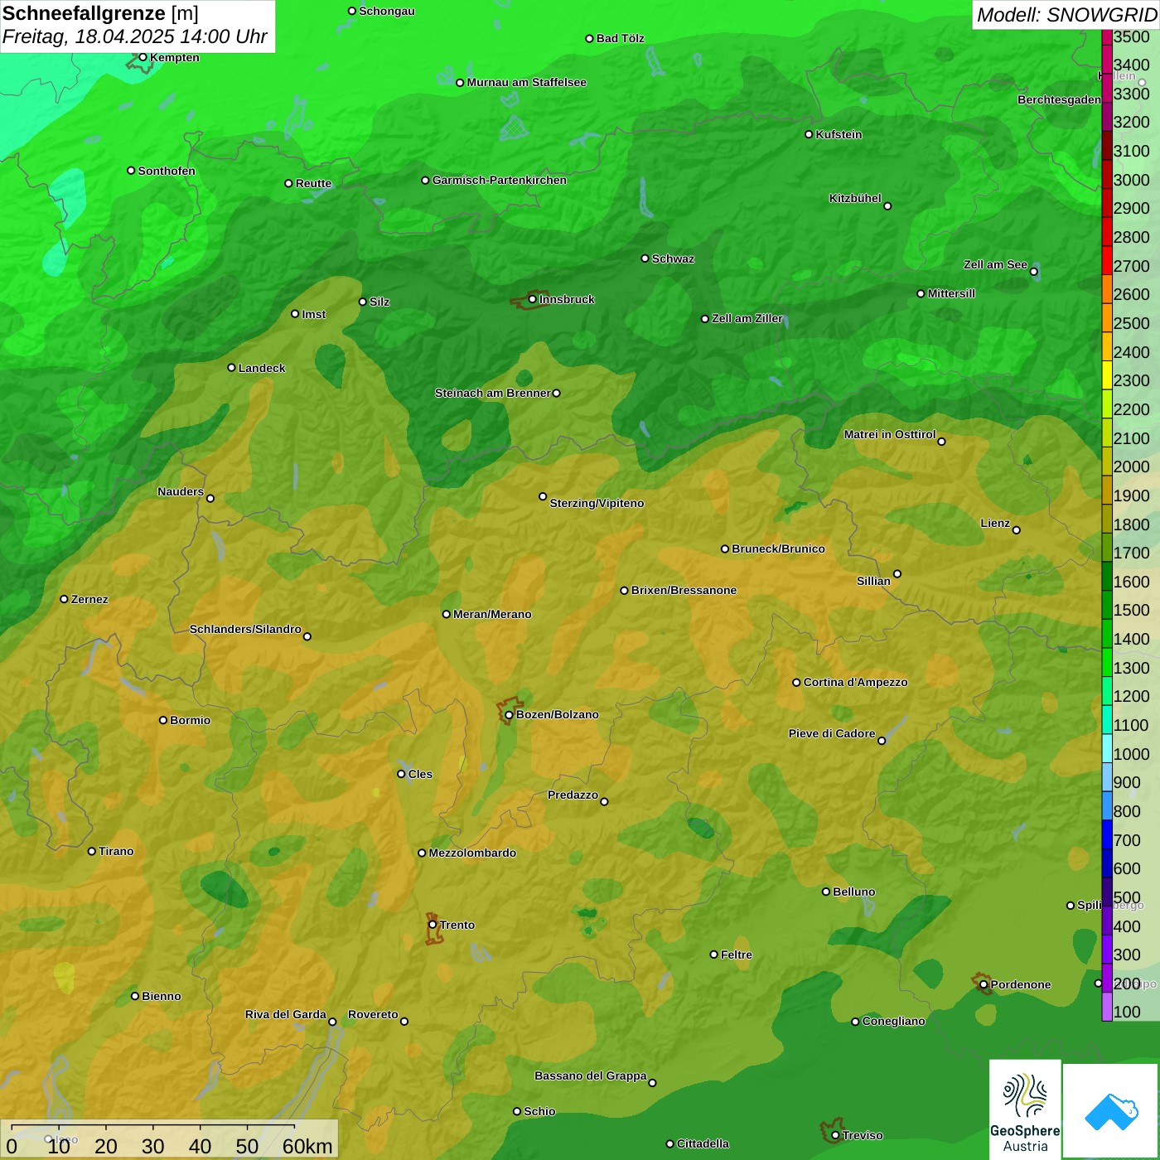
Task: Click the Treviso city marker dot
Action: [x=835, y=1135]
